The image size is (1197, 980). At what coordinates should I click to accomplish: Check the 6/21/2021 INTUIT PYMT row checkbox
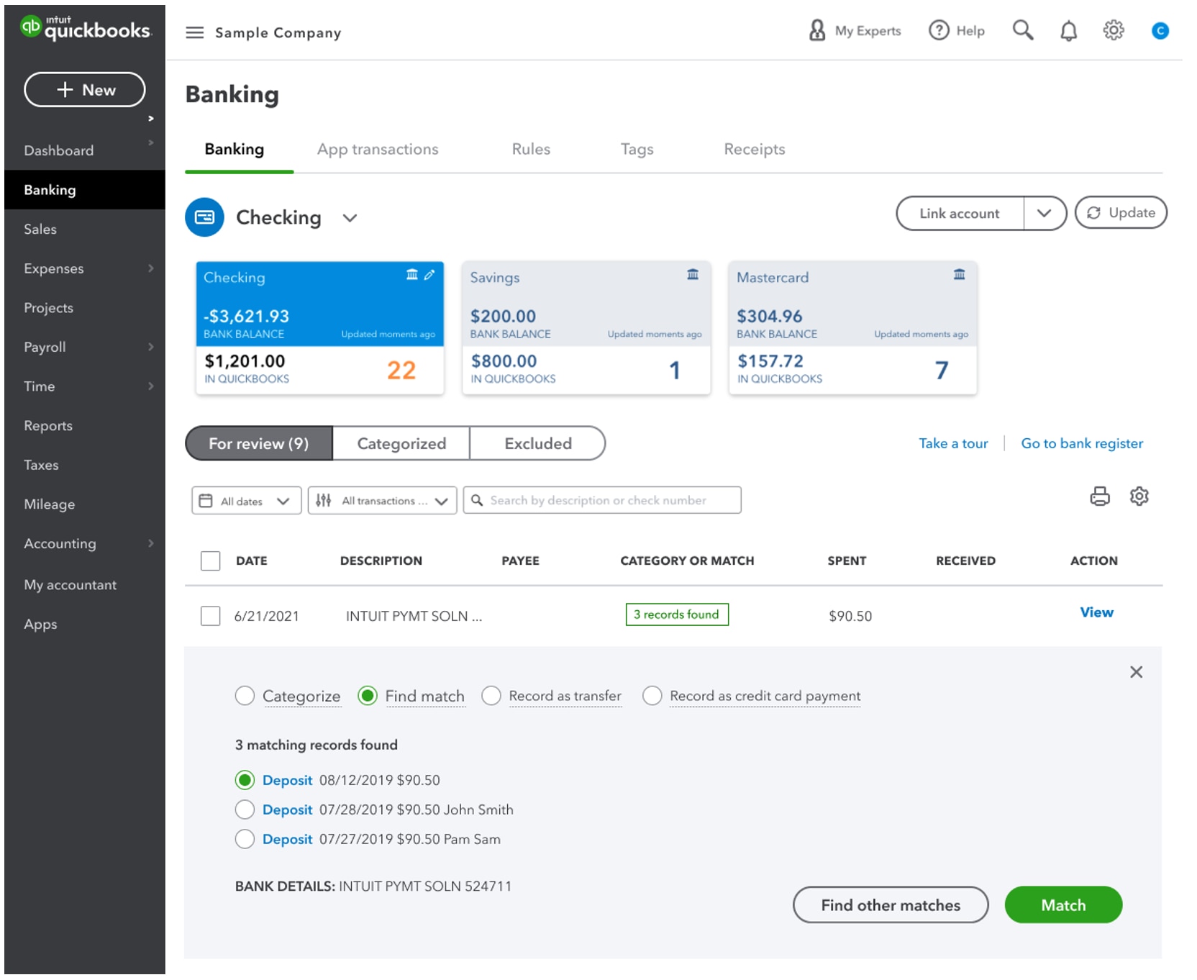point(210,616)
